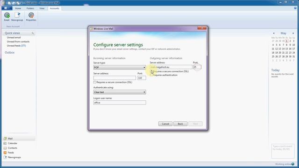
Task: Open the Help icon in the ribbon corner
Action: click(295, 8)
